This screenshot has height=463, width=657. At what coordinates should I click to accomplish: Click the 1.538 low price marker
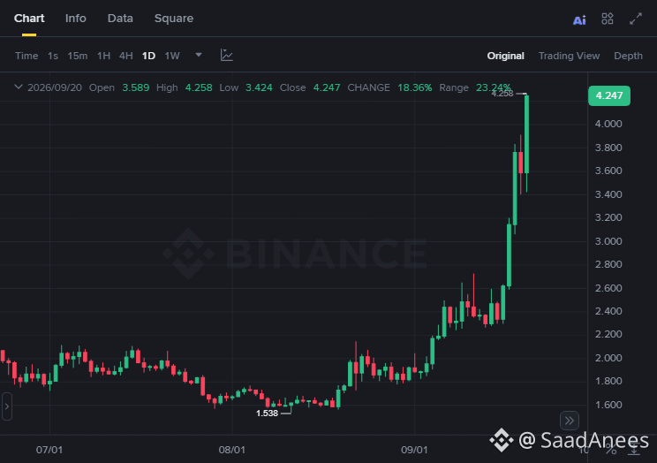(x=267, y=414)
